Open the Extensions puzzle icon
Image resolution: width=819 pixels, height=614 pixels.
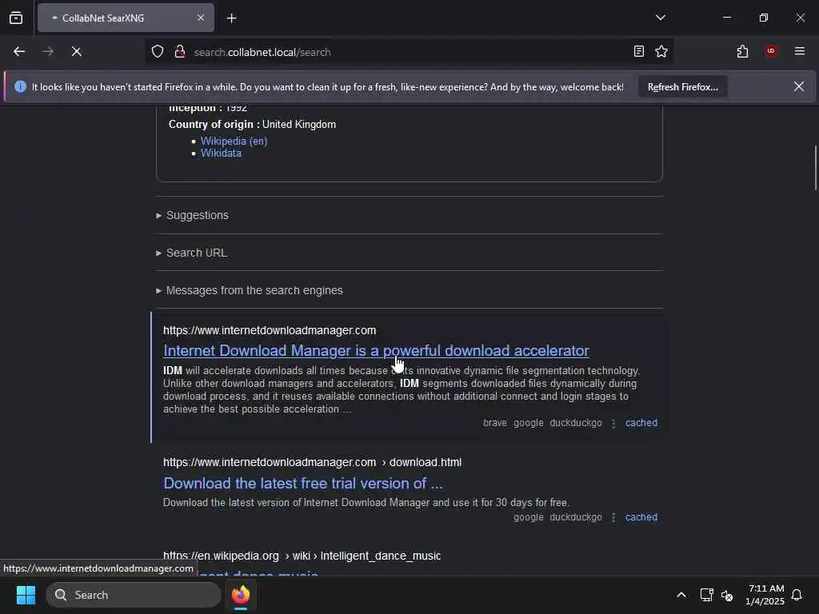(742, 52)
